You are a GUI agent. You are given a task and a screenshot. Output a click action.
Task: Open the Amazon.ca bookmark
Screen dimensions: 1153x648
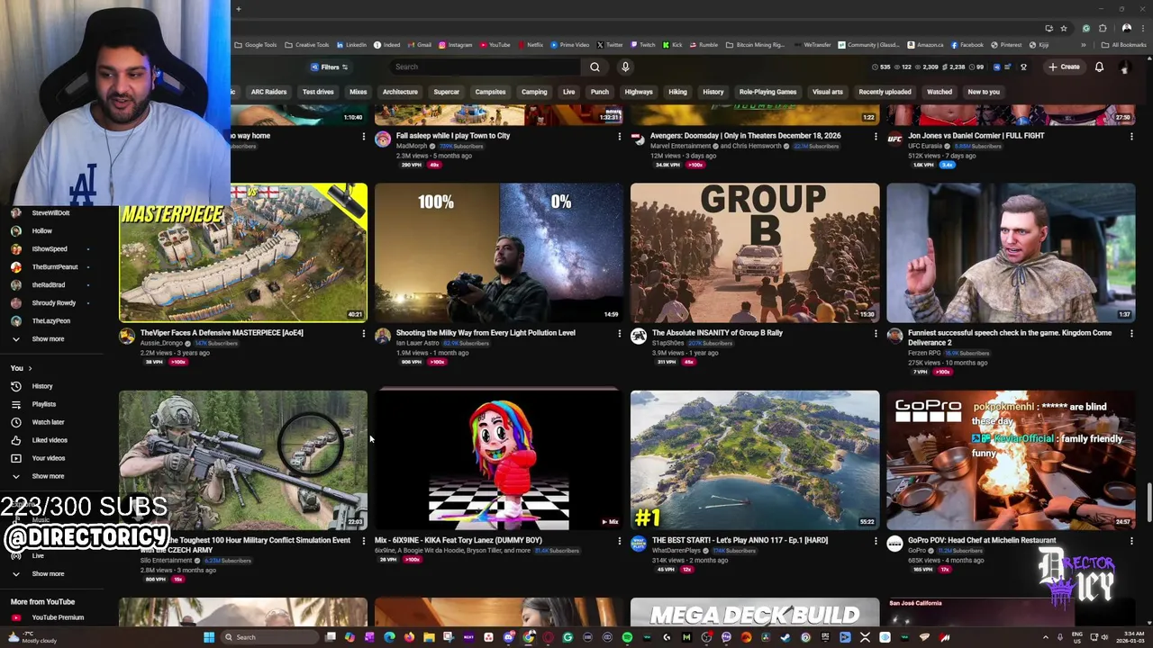click(925, 45)
